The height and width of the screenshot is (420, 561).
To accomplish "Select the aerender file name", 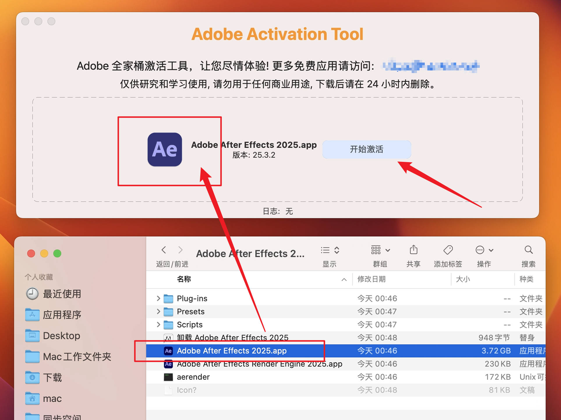I will [x=193, y=377].
